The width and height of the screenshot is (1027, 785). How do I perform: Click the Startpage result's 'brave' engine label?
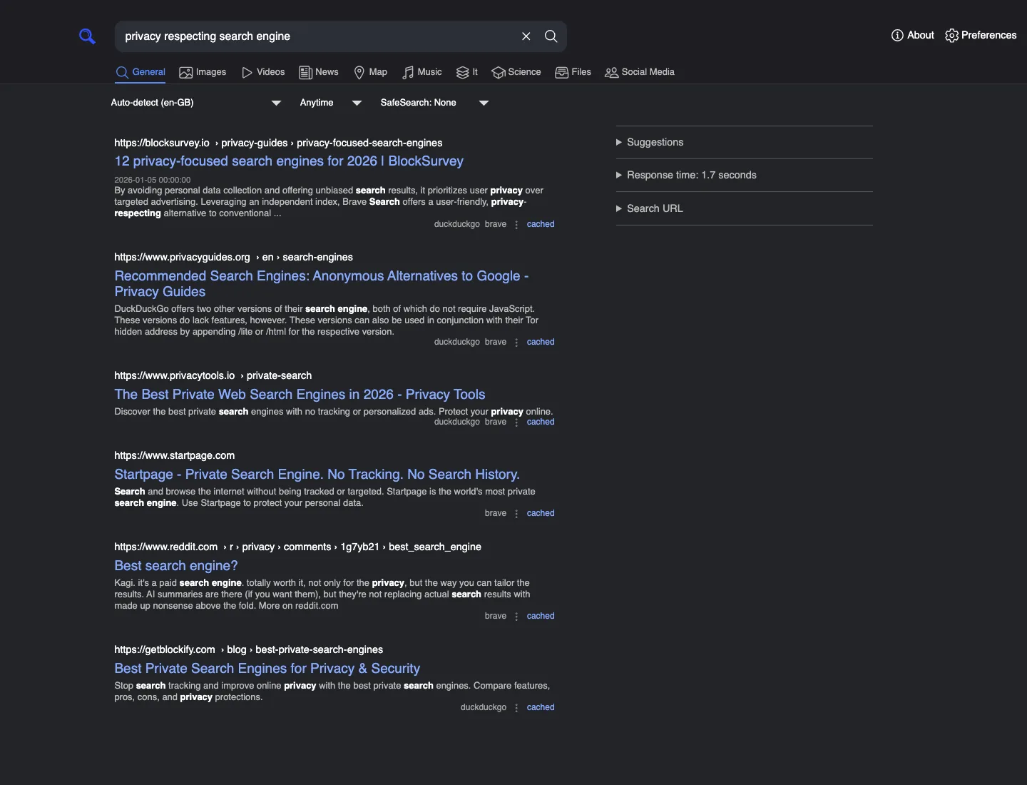(x=496, y=513)
